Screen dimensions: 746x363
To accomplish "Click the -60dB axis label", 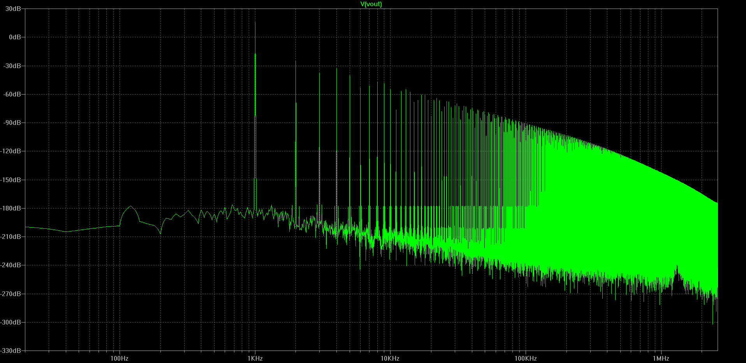I will 12,94.
